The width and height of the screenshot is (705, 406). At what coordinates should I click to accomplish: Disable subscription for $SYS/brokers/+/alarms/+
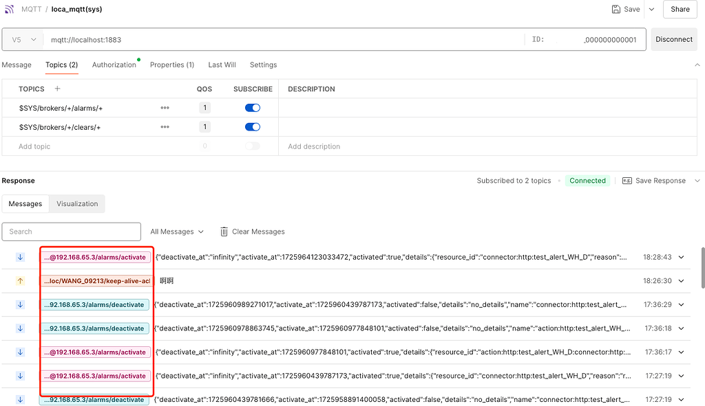coord(251,107)
